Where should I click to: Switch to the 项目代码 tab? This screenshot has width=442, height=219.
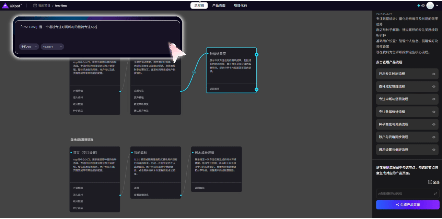pyautogui.click(x=240, y=5)
